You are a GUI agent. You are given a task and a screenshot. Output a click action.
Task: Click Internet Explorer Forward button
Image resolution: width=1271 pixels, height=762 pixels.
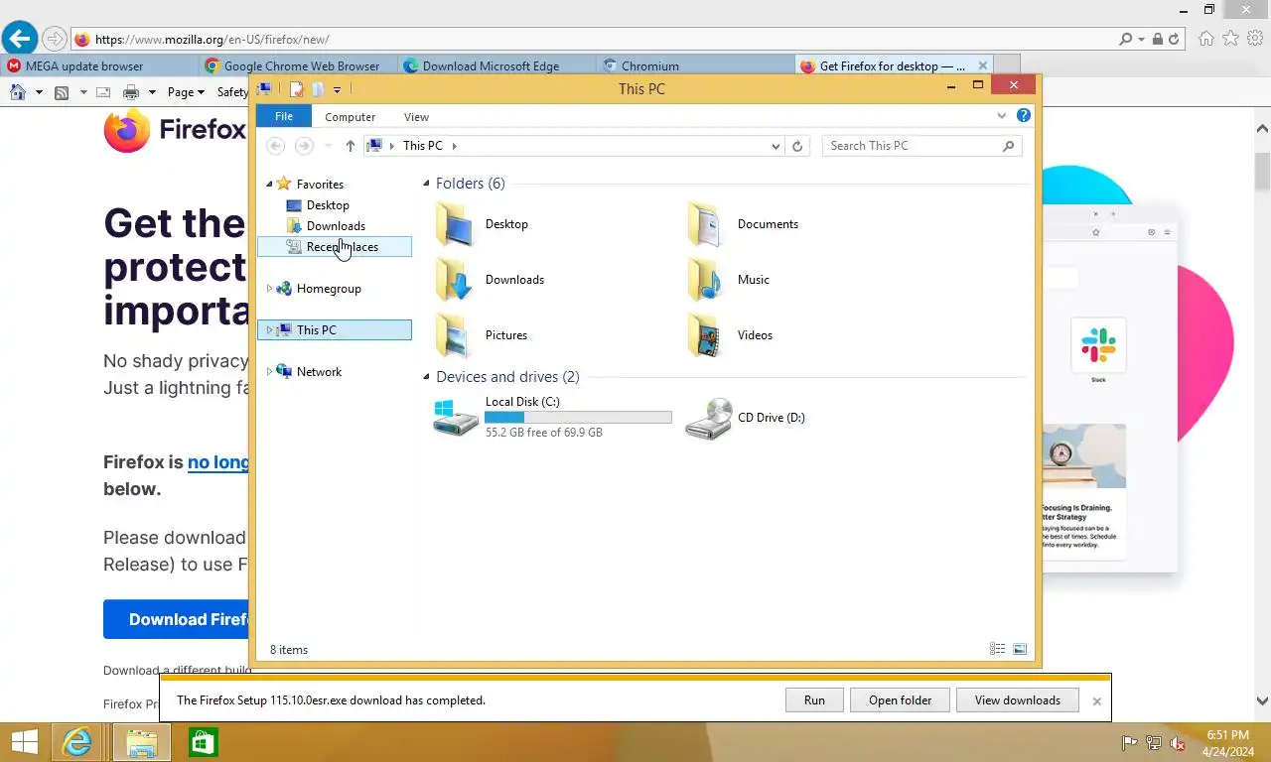tap(55, 40)
